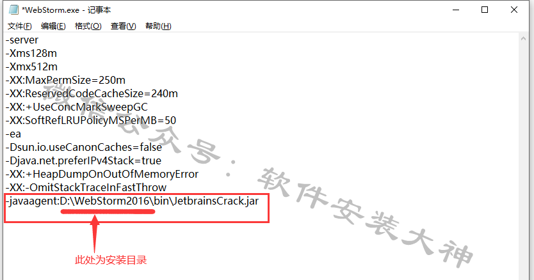
Task: Click the scrollbar up arrow
Action: (x=524, y=39)
